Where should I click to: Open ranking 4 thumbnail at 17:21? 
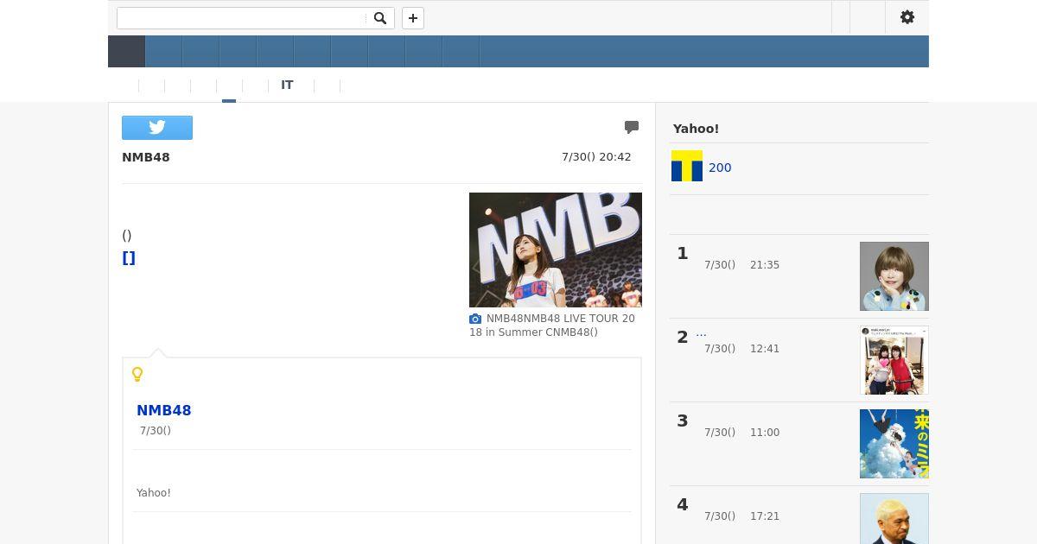894,519
